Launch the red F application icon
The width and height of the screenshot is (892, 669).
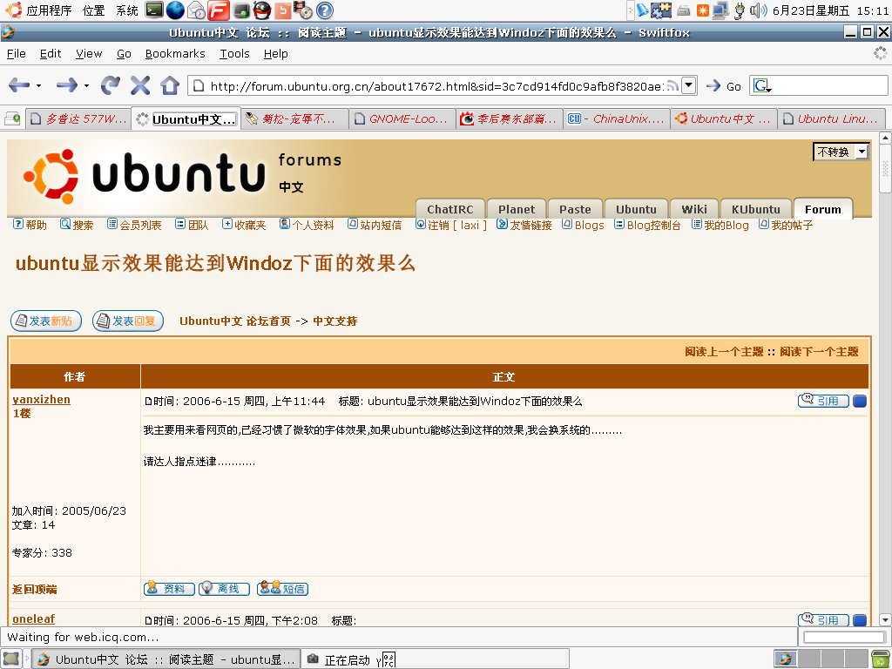219,10
